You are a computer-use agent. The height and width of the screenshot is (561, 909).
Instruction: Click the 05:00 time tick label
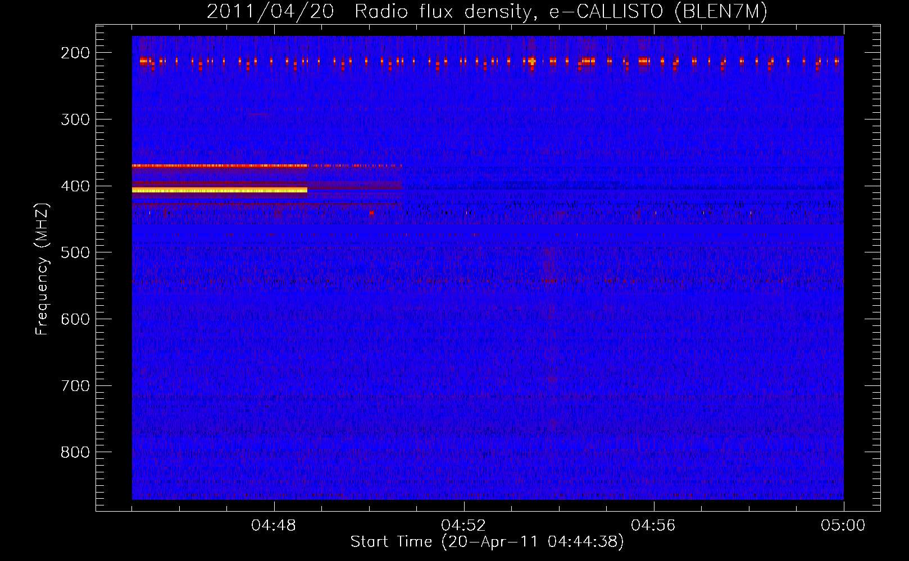(843, 526)
